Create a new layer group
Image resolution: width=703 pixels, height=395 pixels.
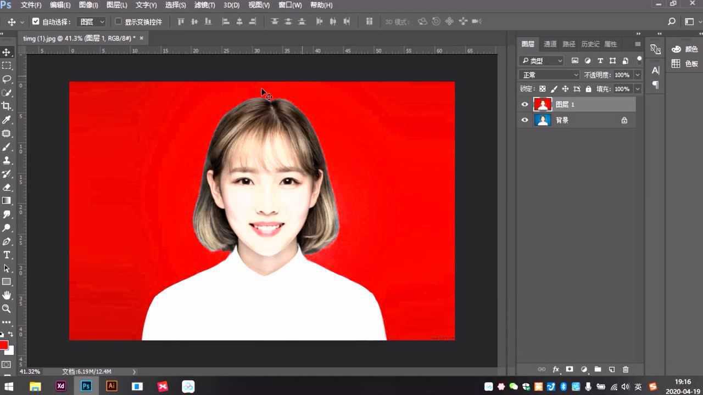(x=598, y=369)
